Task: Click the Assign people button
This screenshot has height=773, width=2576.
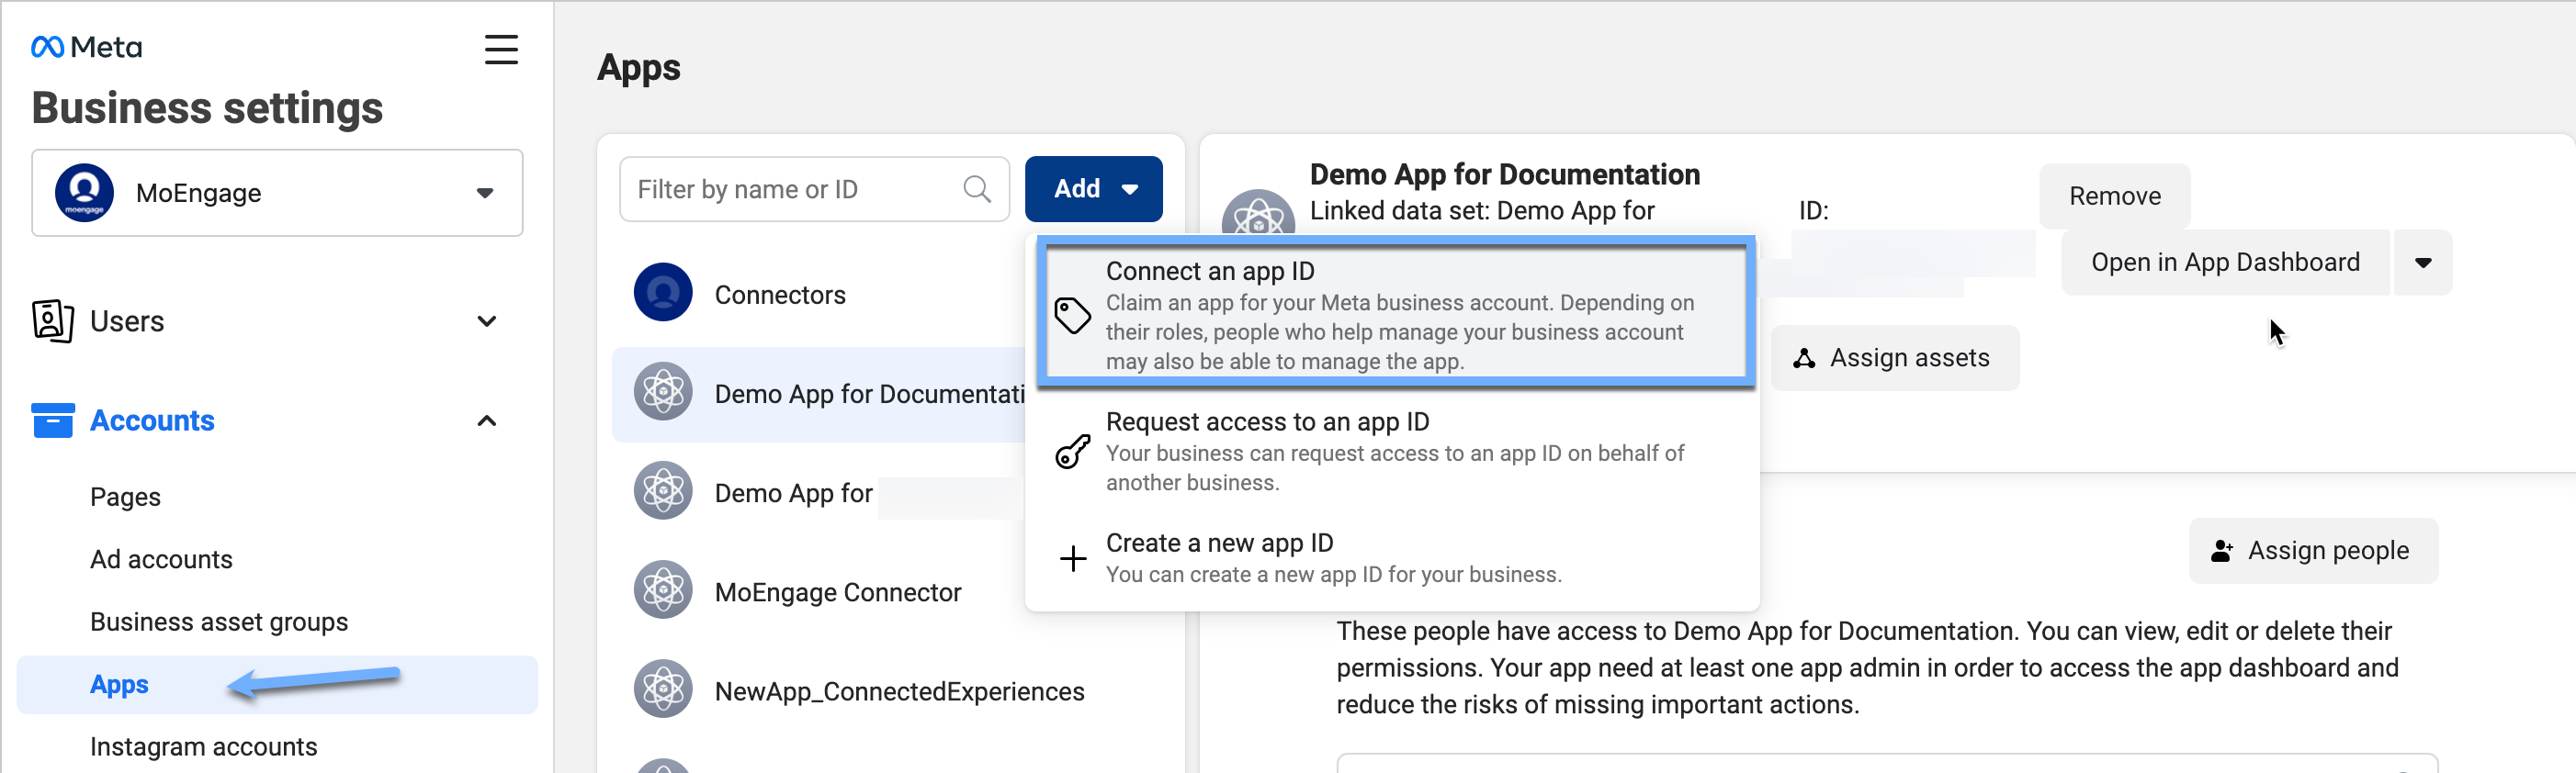Action: click(x=2313, y=550)
